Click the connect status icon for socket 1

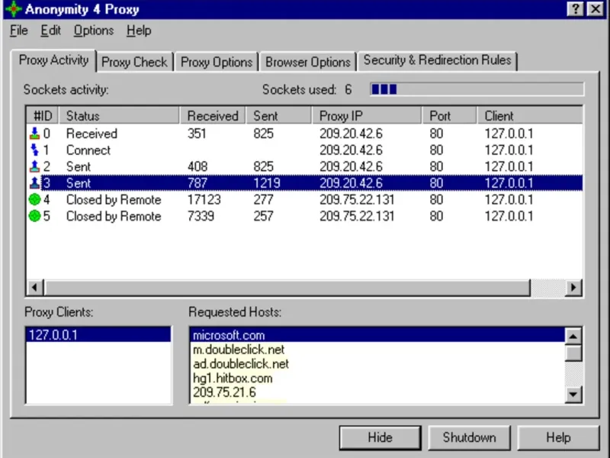pyautogui.click(x=34, y=150)
